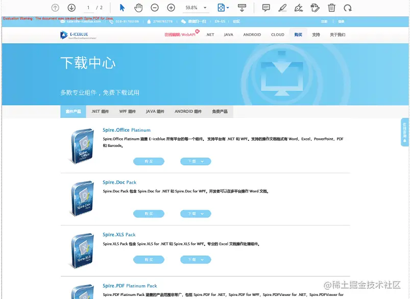410x299 pixels.
Task: Open the fit page mode icon
Action: click(x=221, y=8)
